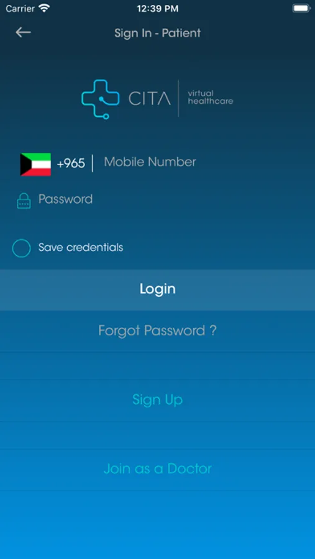
Task: Click the virtual healthcare tagline
Action: (210, 98)
